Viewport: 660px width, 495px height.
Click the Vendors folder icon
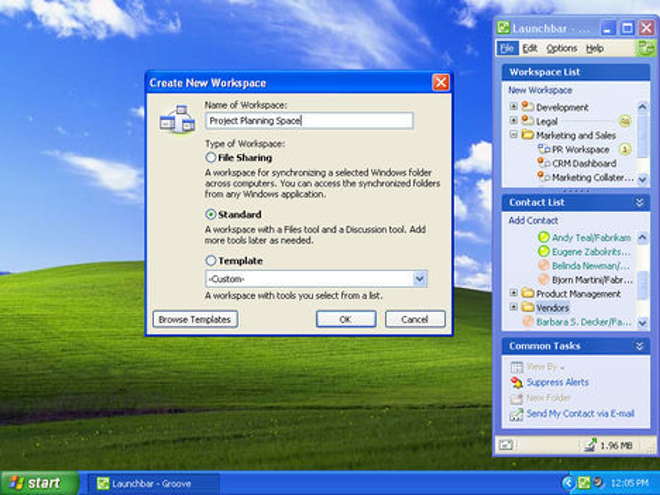528,307
